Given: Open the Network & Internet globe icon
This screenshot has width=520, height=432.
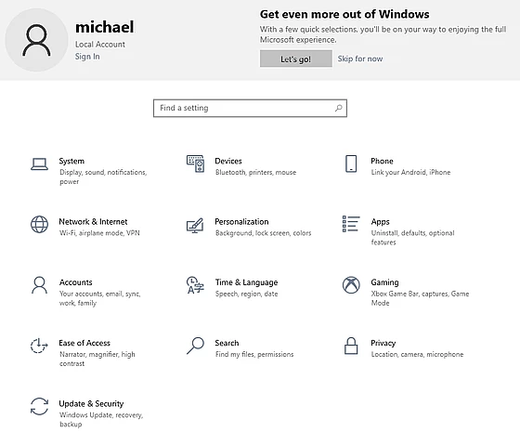Looking at the screenshot, I should point(39,224).
